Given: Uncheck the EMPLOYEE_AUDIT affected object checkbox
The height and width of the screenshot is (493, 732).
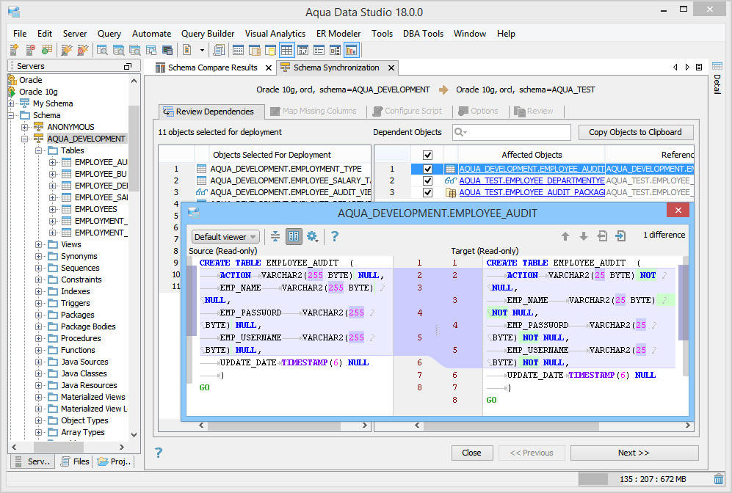Looking at the screenshot, I should coord(428,169).
